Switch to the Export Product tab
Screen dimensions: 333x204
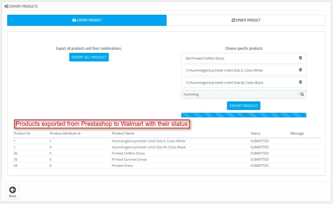(x=87, y=20)
